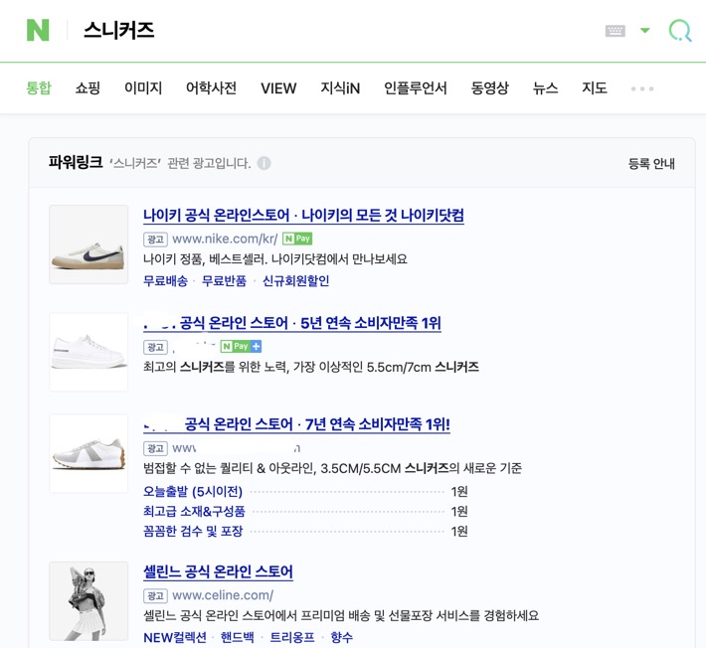706x648 pixels.
Task: Open the white platform sneaker thumbnail
Action: click(x=88, y=353)
